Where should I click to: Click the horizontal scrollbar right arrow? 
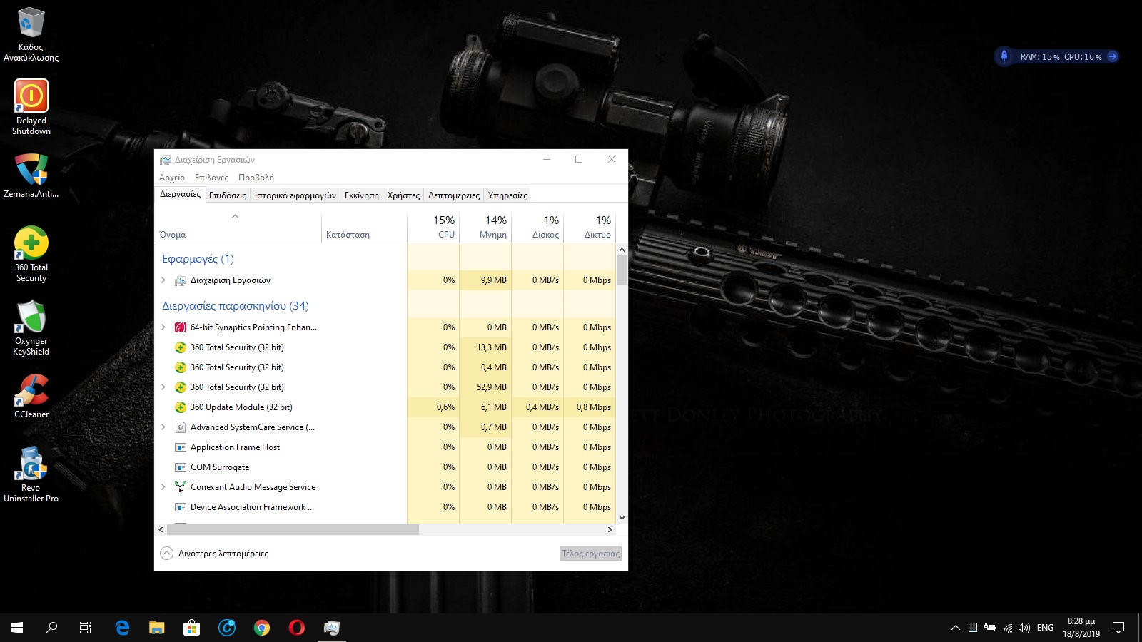click(x=610, y=530)
